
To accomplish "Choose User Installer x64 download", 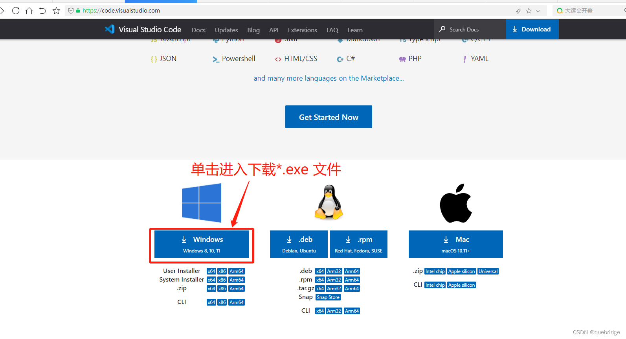I will 211,271.
